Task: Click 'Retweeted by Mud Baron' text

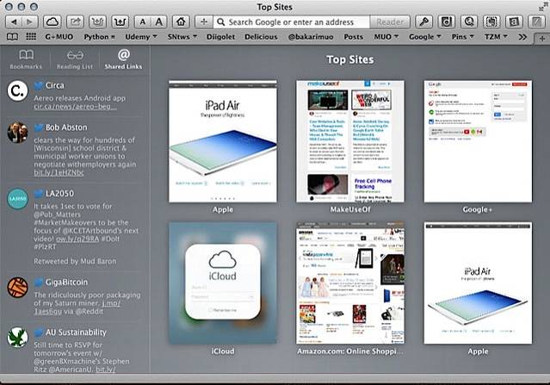Action: pos(75,261)
